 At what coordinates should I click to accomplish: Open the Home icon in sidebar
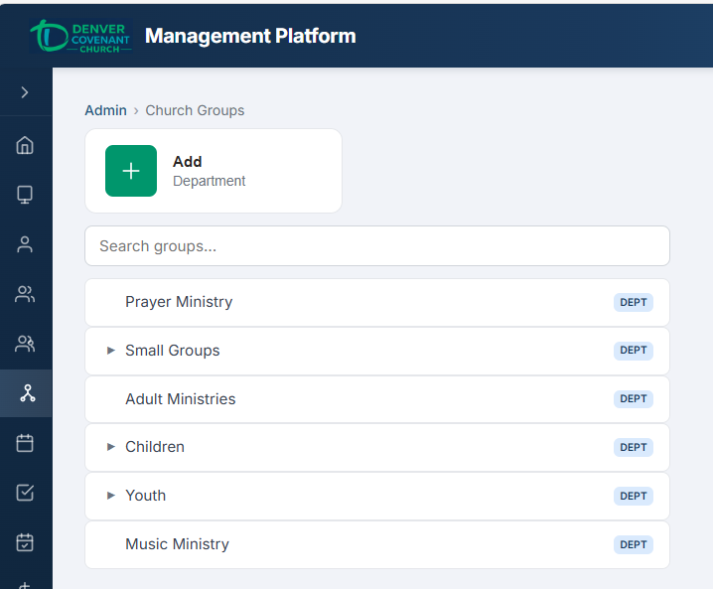click(x=25, y=145)
